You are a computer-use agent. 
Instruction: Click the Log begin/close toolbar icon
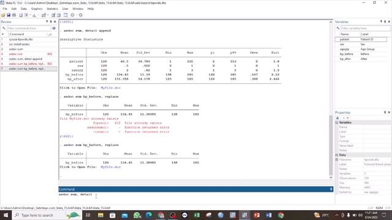coord(21,15)
